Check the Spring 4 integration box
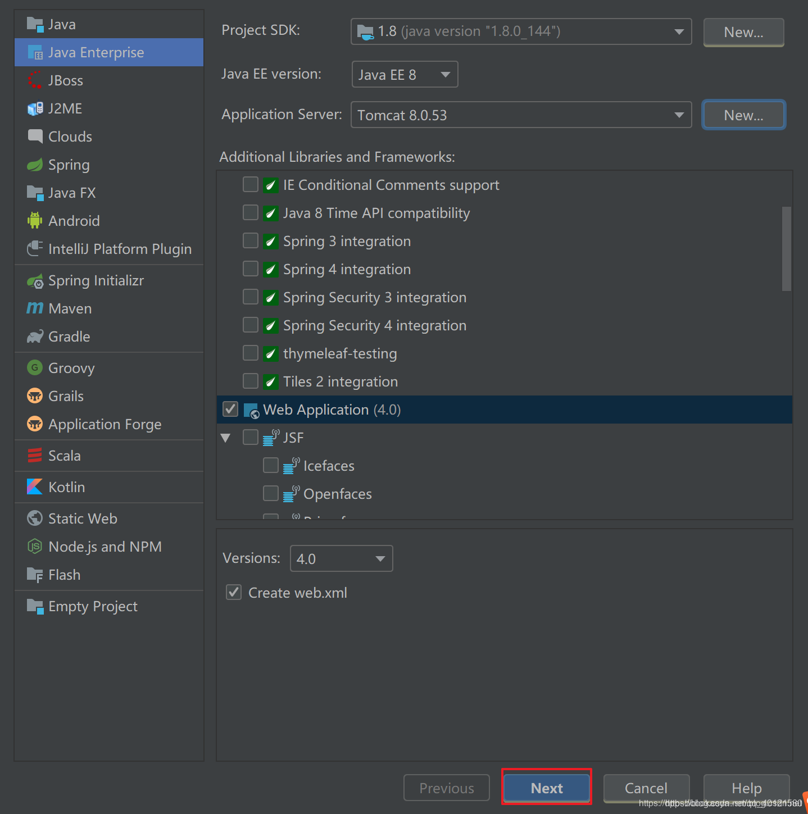The image size is (808, 814). [251, 269]
